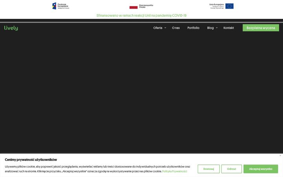Expand the Oferta dropdown arrow
This screenshot has height=177, width=283.
[x=165, y=28]
